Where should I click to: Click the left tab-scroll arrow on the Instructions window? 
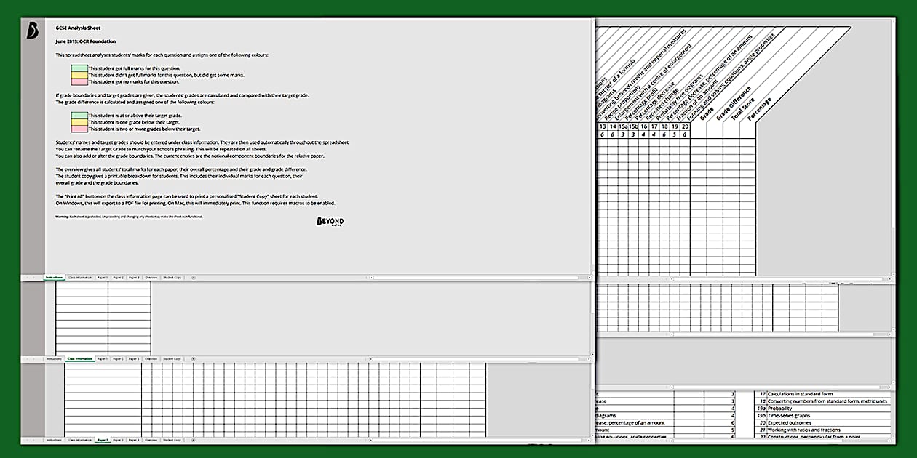(26, 277)
